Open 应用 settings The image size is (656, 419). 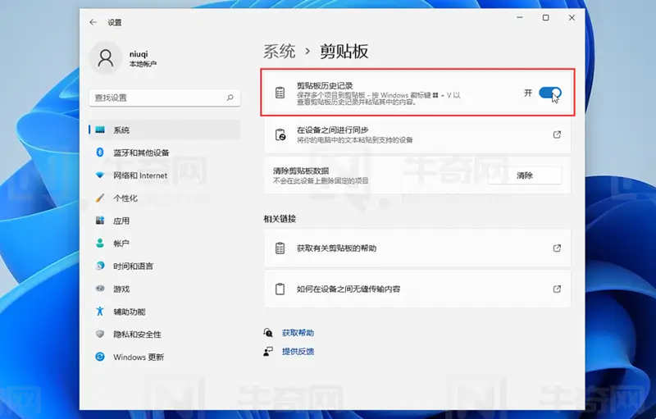(x=165, y=221)
